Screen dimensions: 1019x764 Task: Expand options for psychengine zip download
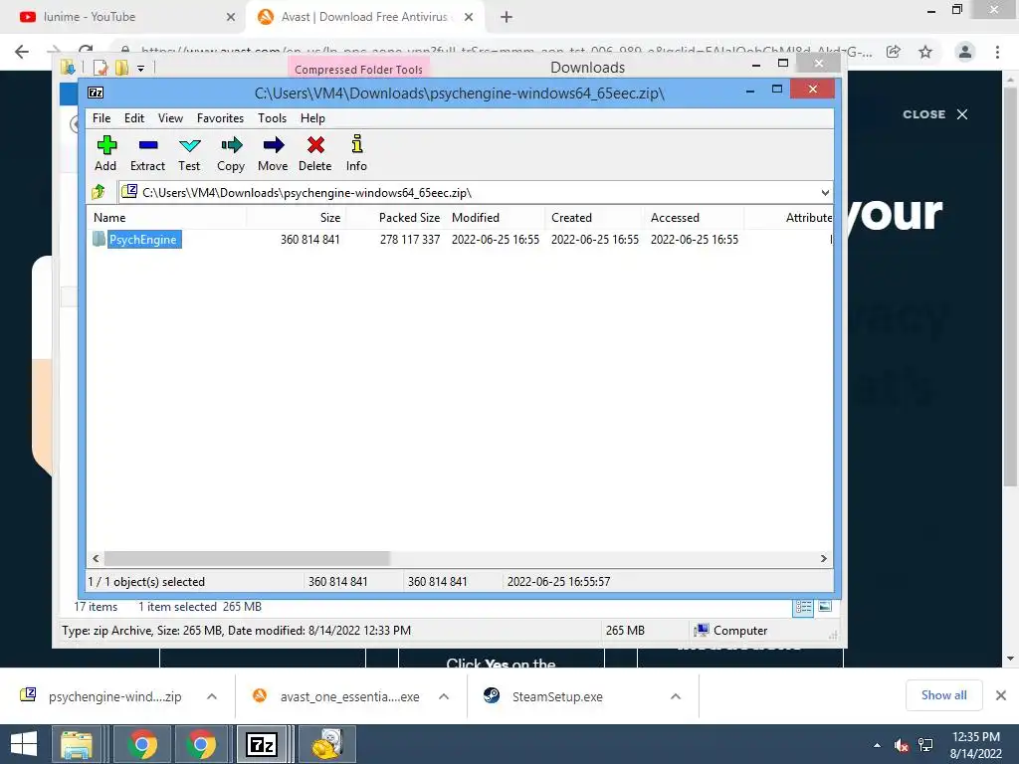[212, 696]
